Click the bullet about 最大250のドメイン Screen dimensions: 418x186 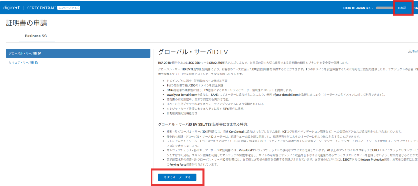[195, 85]
